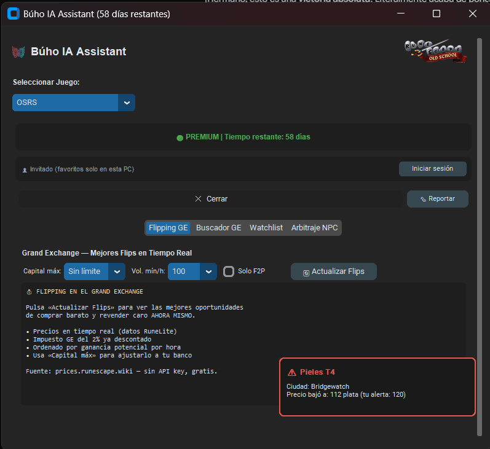Image resolution: width=490 pixels, height=449 pixels.
Task: Click 'Invitado (favoritos solo en esta PC)' text
Action: click(x=82, y=169)
